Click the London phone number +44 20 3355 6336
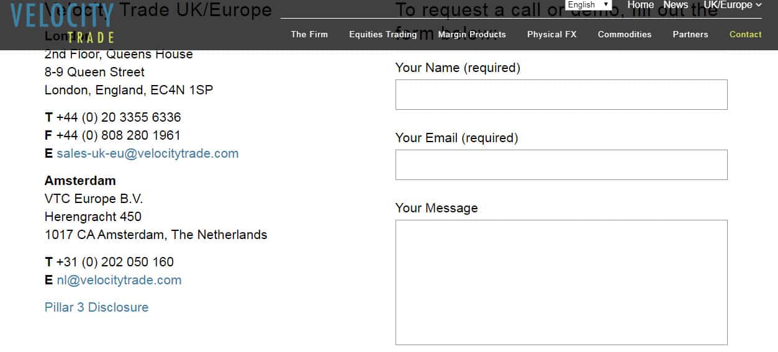Viewport: 778px width, 352px height. (119, 117)
